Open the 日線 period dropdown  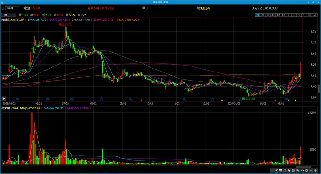tap(9, 15)
